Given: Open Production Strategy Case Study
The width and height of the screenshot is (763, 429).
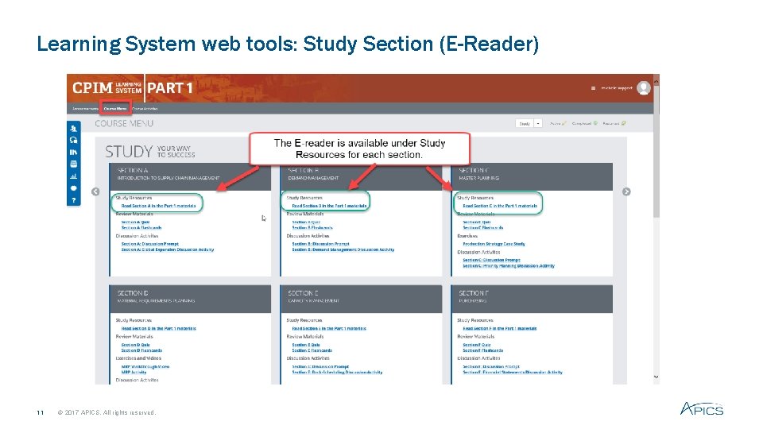Looking at the screenshot, I should click(x=494, y=244).
